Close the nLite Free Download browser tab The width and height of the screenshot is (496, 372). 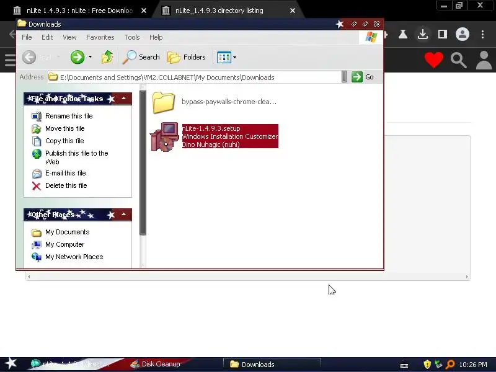(x=144, y=11)
